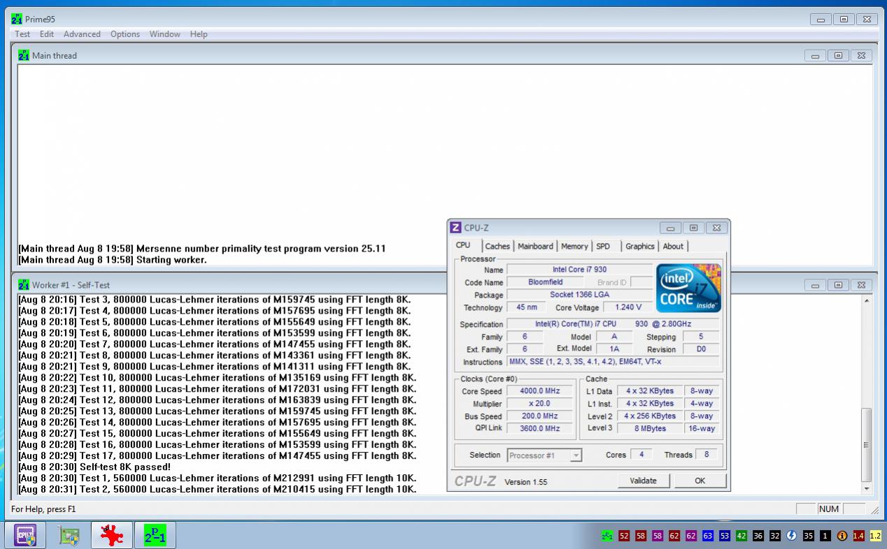Click the Package Socket 1366 LGA field
The height and width of the screenshot is (549, 887).
[579, 295]
